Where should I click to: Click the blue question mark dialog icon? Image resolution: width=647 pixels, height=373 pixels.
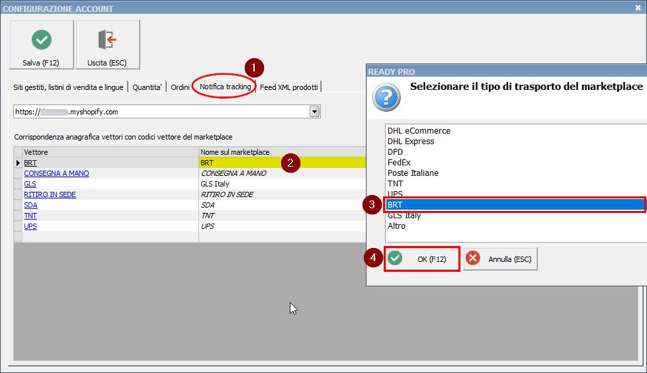(x=386, y=97)
